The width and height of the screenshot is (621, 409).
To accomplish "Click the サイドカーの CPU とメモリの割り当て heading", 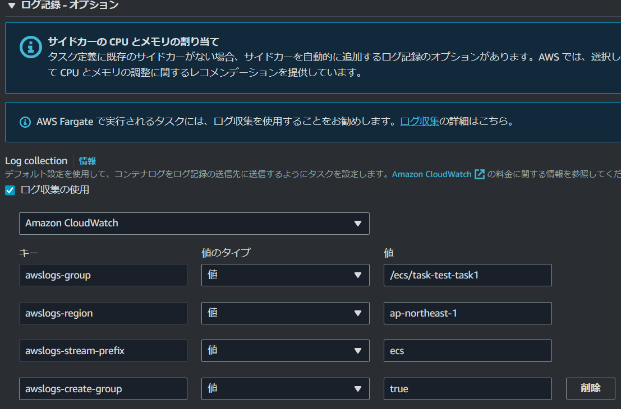I will coord(133,41).
